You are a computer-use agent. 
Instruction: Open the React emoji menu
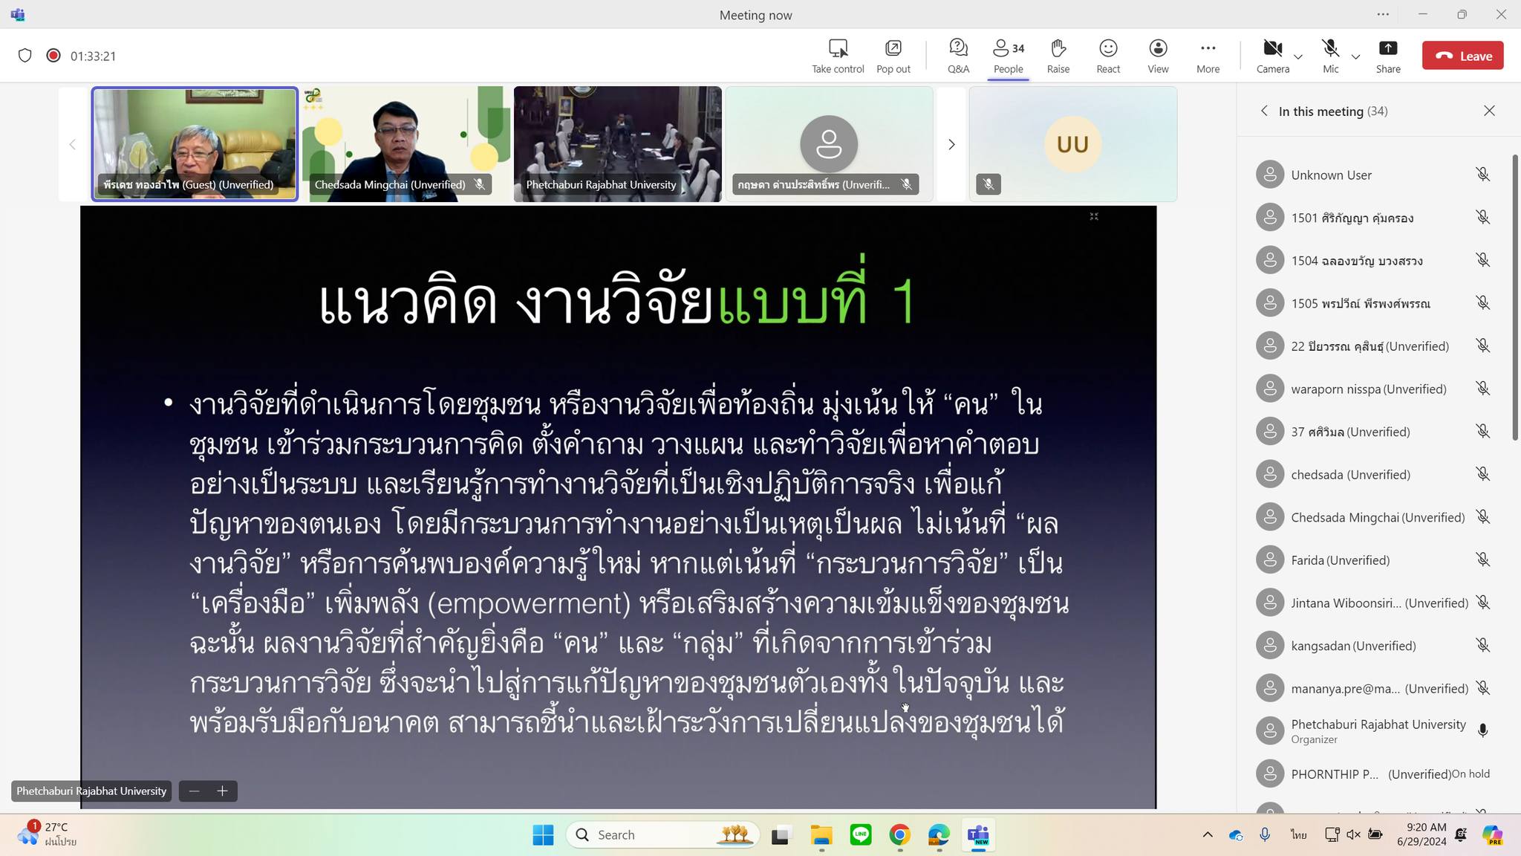coord(1108,49)
